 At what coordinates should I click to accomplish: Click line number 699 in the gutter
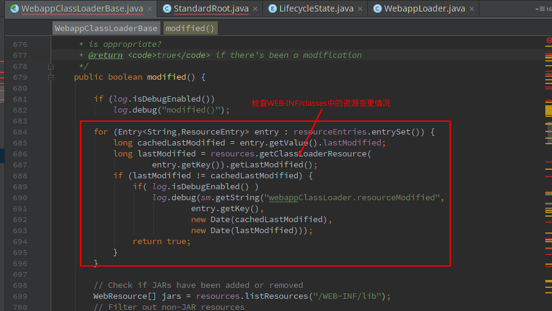coord(20,296)
